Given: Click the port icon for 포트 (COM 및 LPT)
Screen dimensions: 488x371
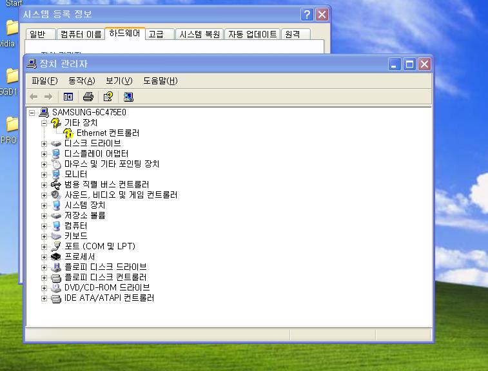Looking at the screenshot, I should (x=56, y=246).
